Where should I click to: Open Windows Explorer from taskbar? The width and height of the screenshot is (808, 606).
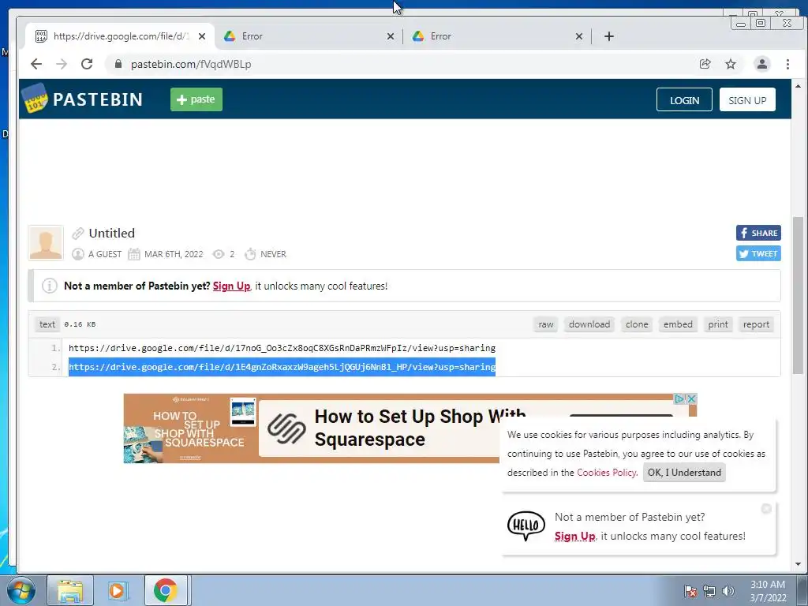[x=70, y=590]
